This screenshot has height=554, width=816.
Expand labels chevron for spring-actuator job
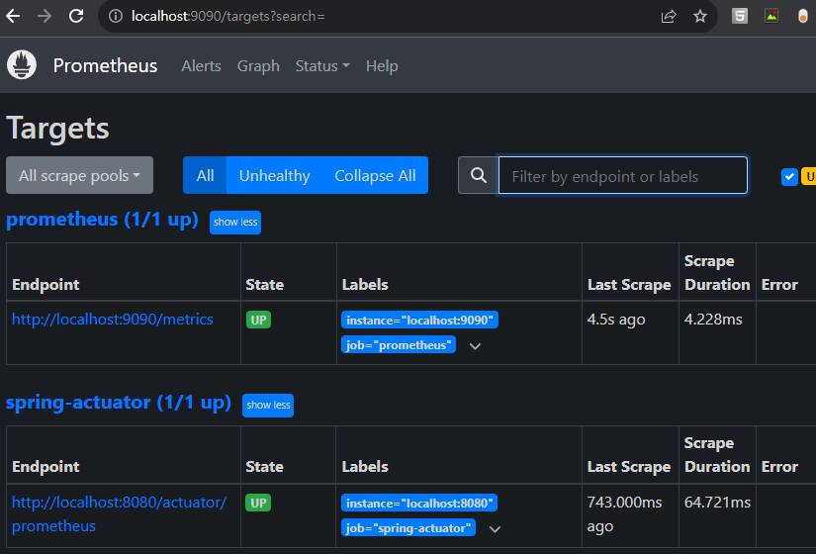click(x=495, y=529)
